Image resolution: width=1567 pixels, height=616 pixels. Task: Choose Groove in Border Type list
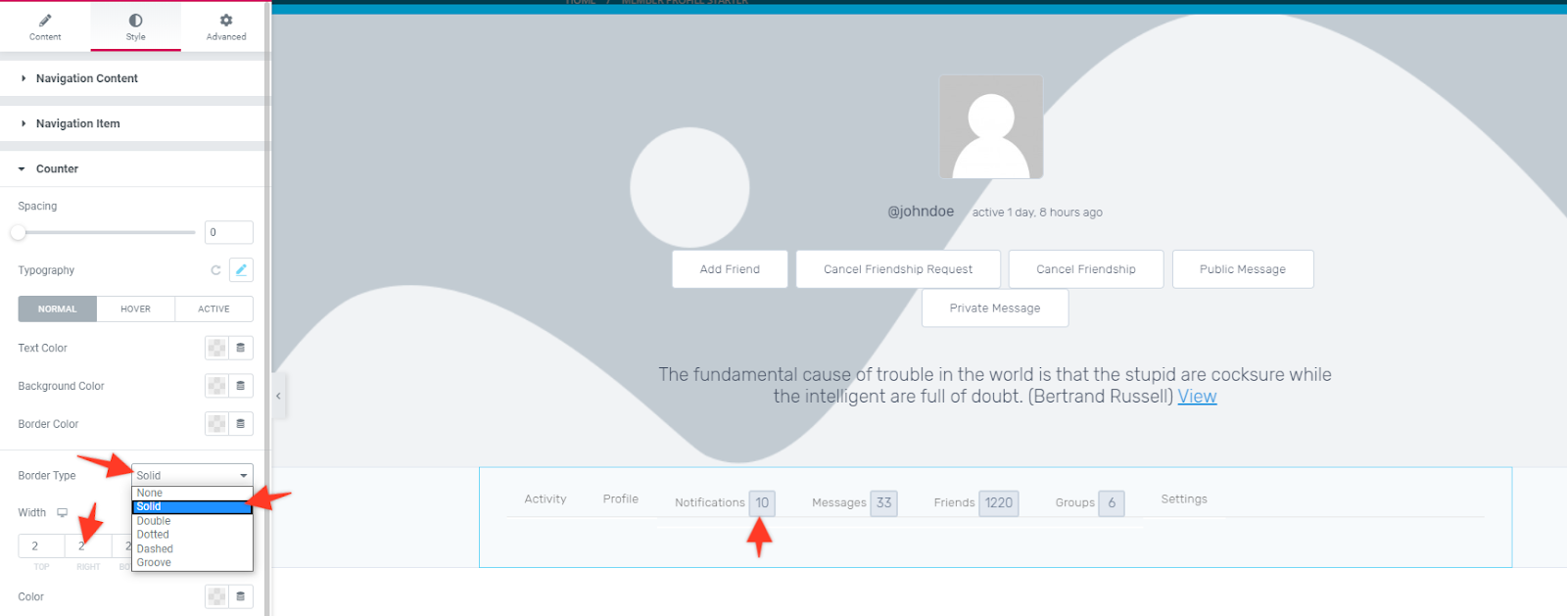point(192,562)
